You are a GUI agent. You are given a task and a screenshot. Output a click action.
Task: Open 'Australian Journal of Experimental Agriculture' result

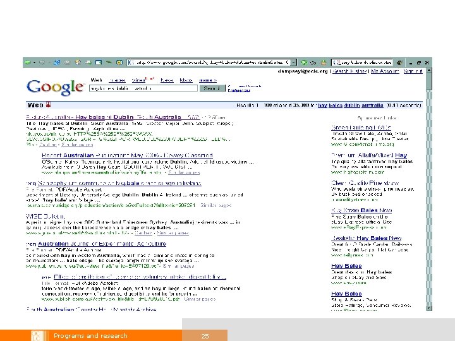click(x=102, y=244)
